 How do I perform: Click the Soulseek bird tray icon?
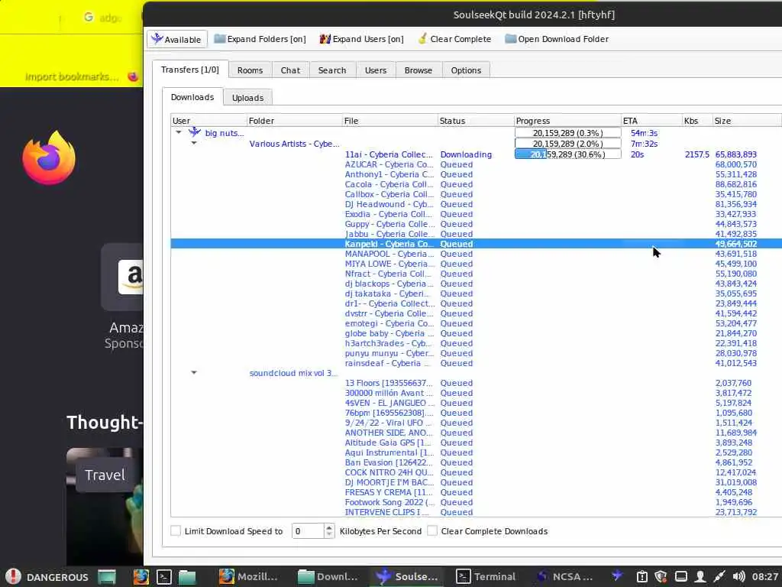point(618,576)
